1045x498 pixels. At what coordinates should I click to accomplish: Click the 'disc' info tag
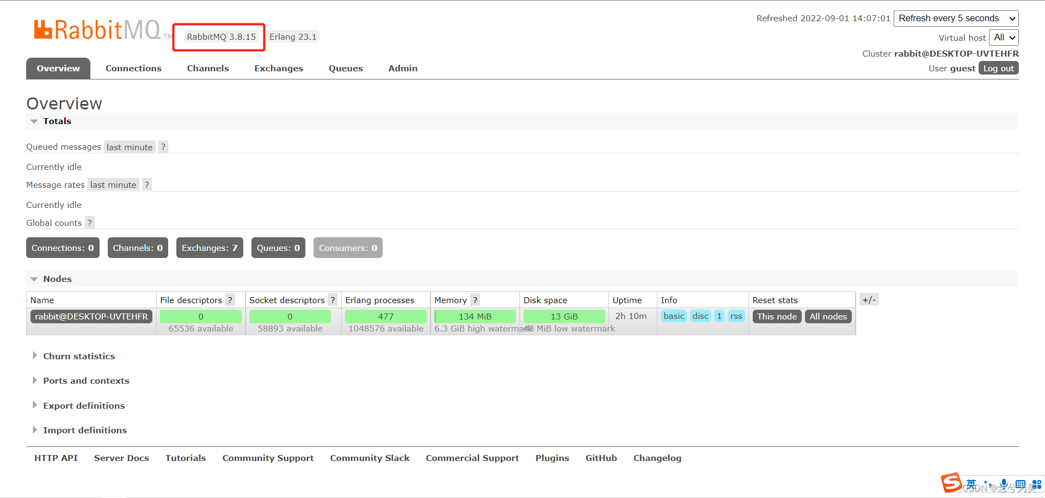[700, 316]
